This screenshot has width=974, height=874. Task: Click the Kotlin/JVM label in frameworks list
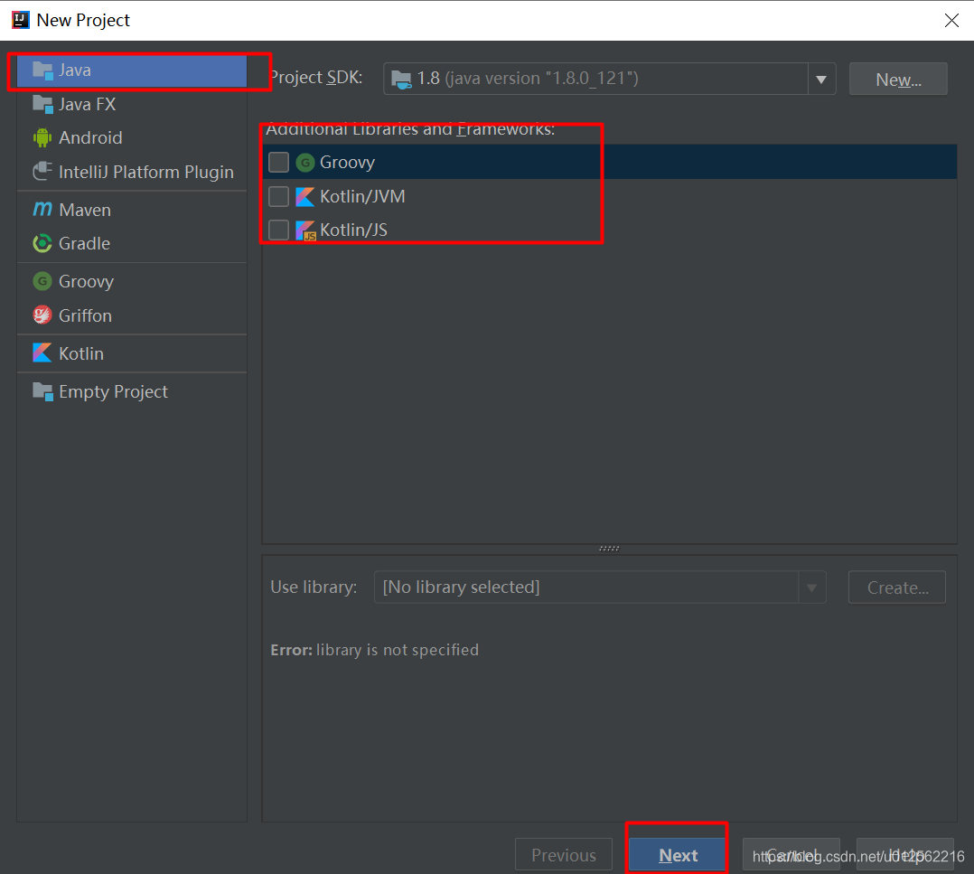point(362,196)
